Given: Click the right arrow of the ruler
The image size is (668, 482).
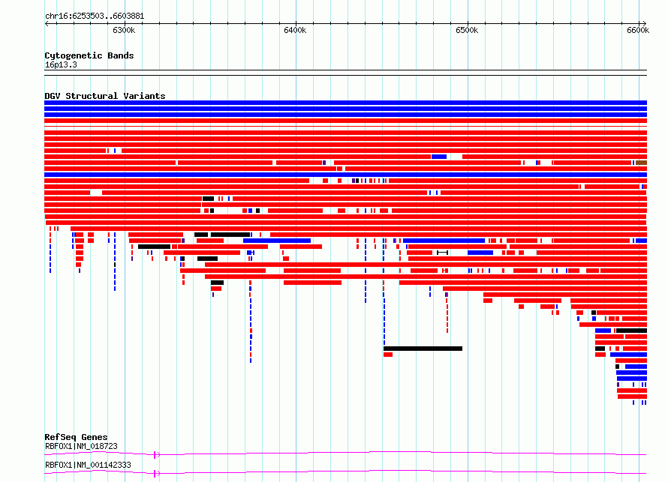Looking at the screenshot, I should click(x=644, y=24).
